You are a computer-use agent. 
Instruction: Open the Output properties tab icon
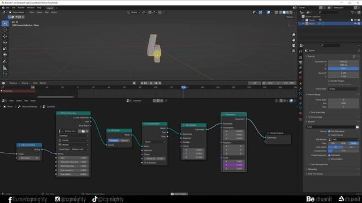(300, 63)
